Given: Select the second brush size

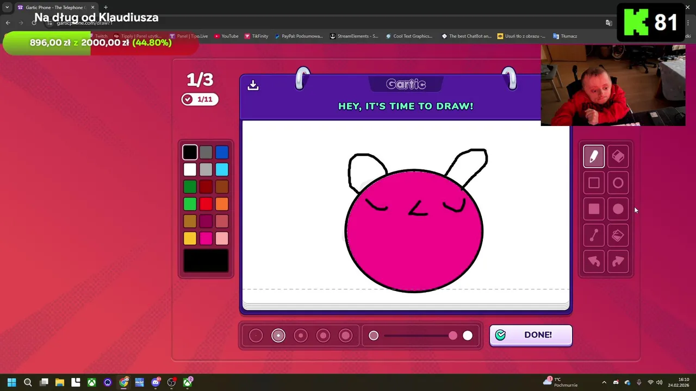Looking at the screenshot, I should (x=278, y=336).
